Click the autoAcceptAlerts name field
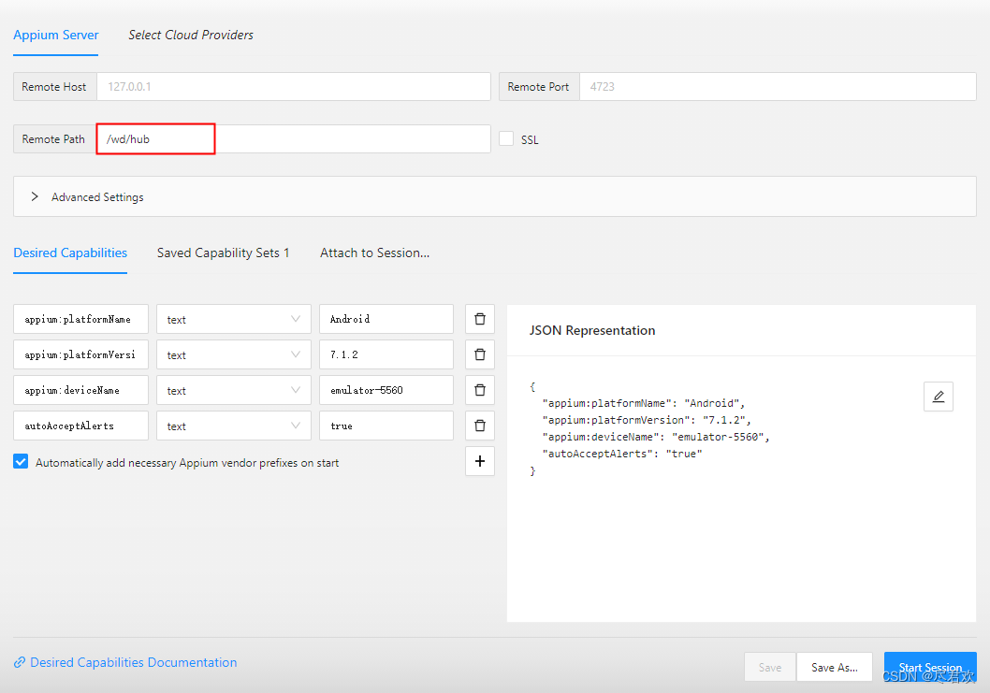990x693 pixels. coord(80,426)
